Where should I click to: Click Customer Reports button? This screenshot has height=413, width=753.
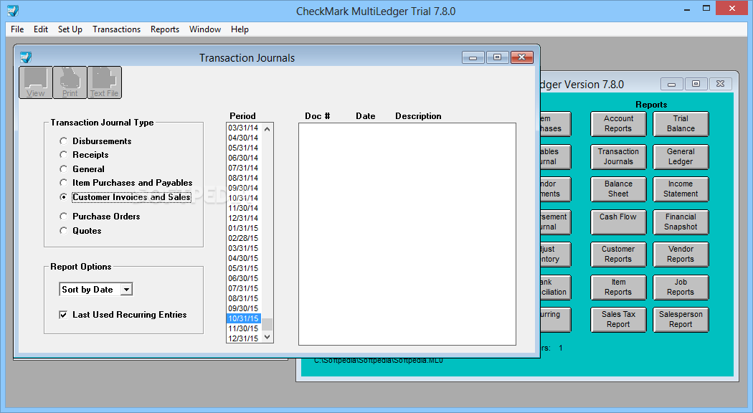click(x=618, y=255)
